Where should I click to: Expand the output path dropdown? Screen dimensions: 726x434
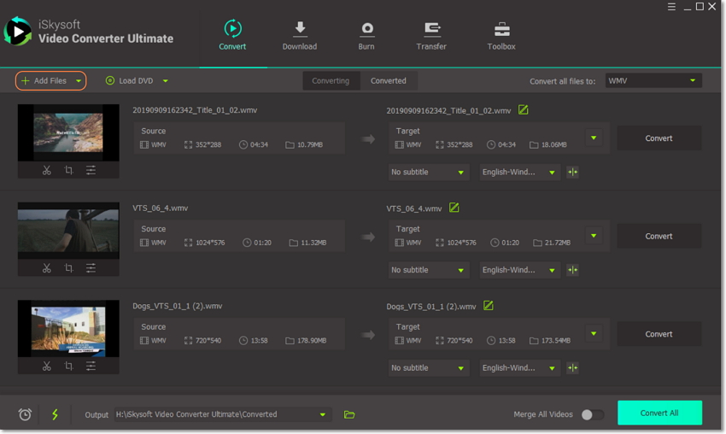pos(323,414)
